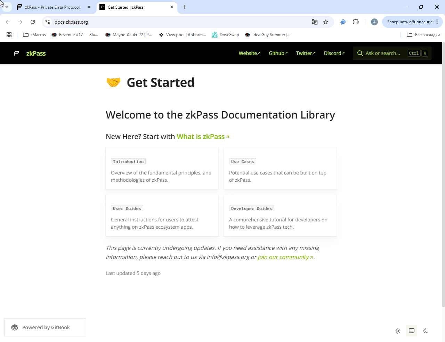The image size is (445, 342).
Task: Open View pool | Antfarm bookmark
Action: pyautogui.click(x=182, y=35)
